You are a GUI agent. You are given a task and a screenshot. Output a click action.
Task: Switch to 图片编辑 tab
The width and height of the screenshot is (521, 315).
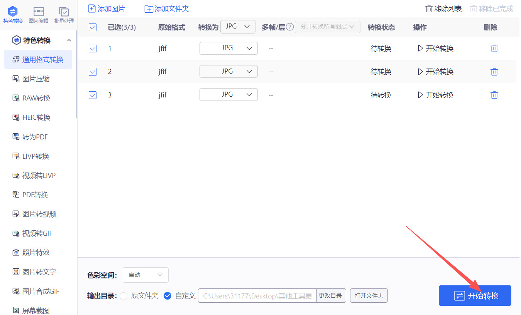tap(39, 15)
